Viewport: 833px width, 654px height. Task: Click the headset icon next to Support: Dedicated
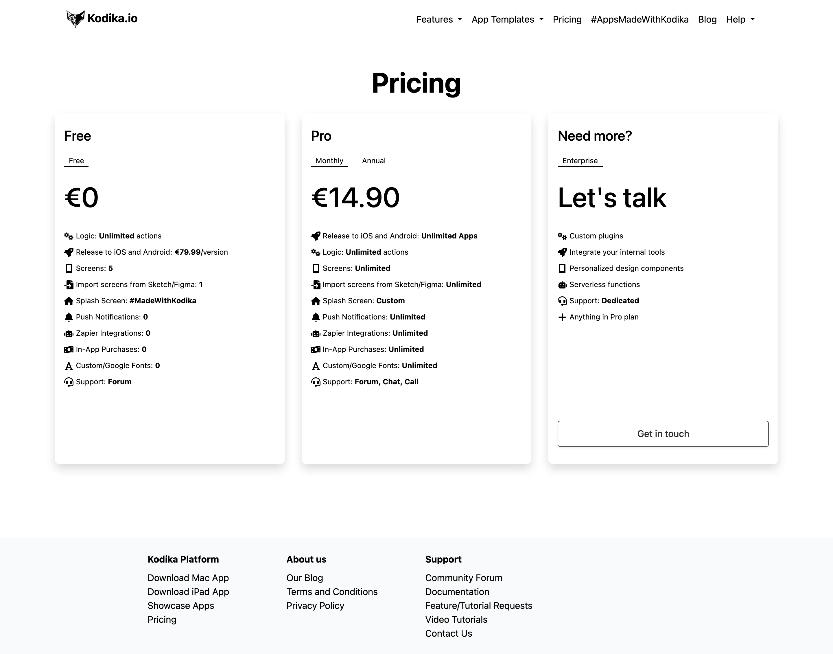562,301
